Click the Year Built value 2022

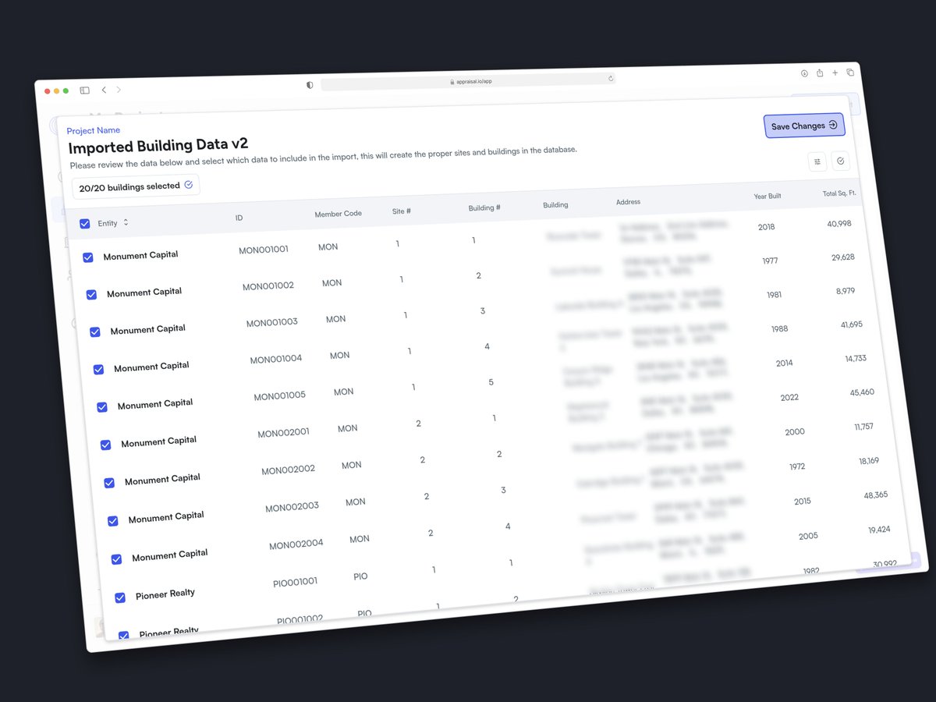click(x=789, y=398)
